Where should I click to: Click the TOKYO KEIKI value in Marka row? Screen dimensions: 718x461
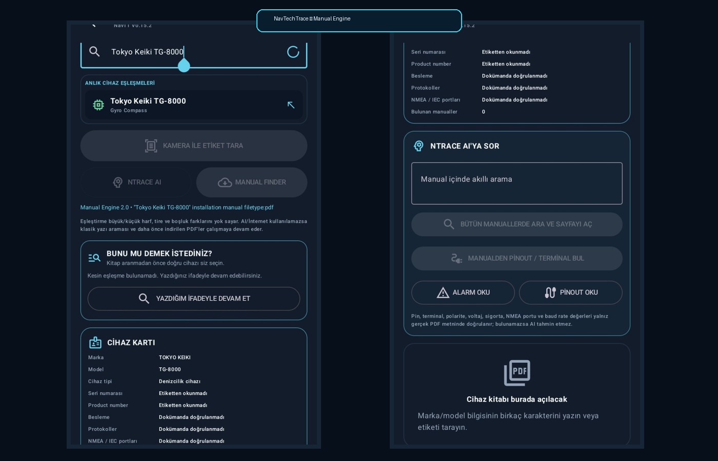pyautogui.click(x=175, y=358)
